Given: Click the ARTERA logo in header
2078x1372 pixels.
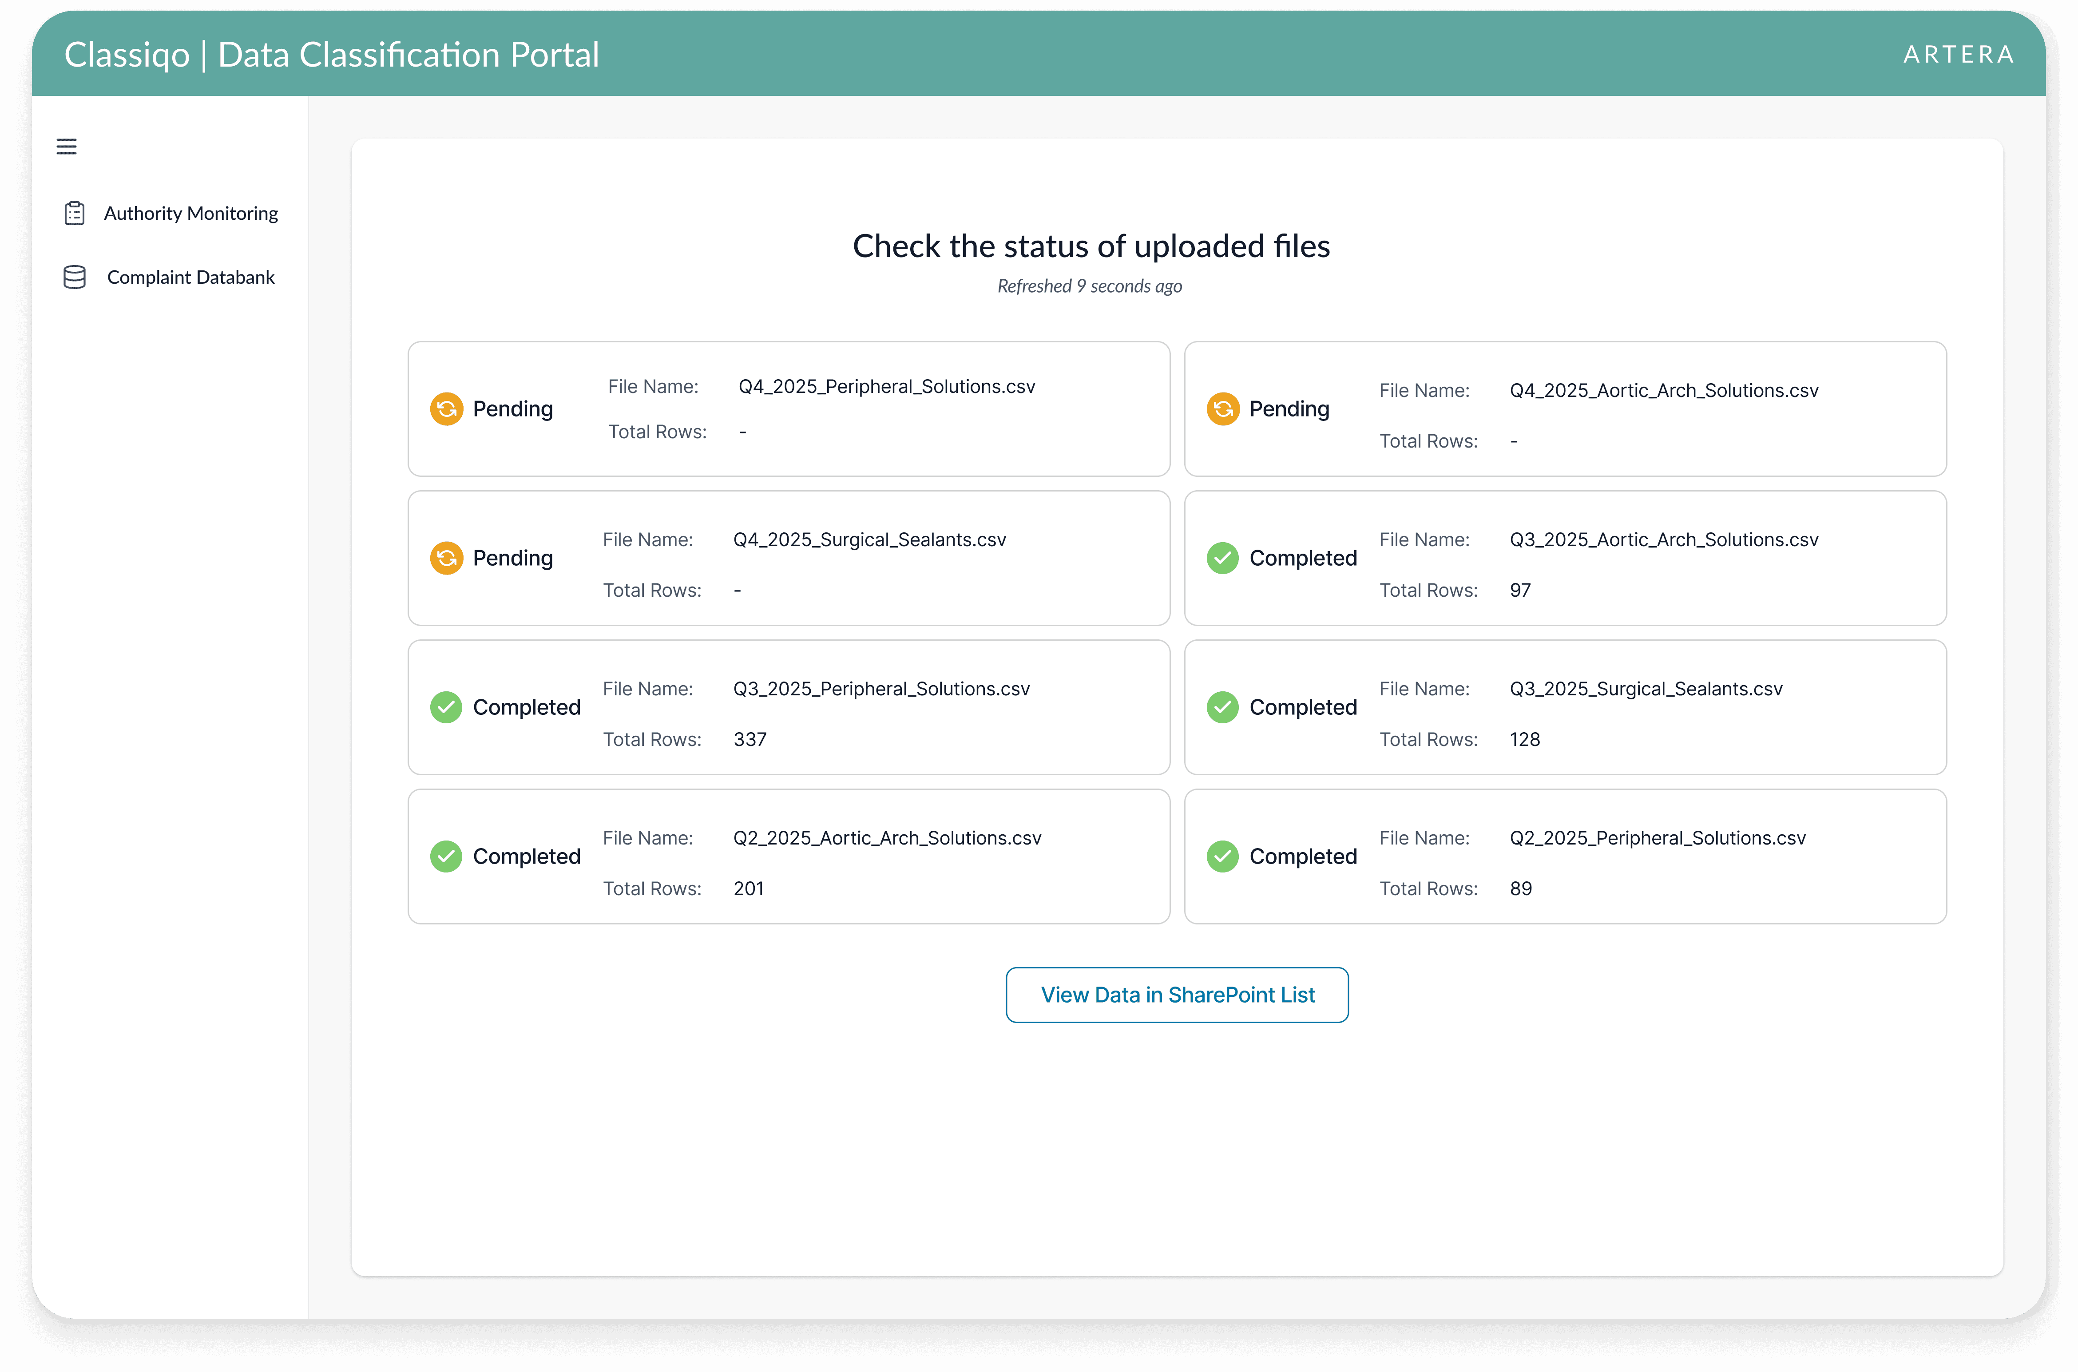Looking at the screenshot, I should [x=1959, y=54].
